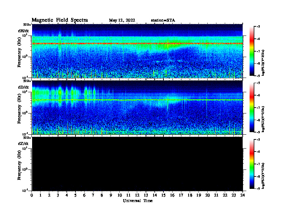
Task: Click the "-5" value on dH/dt colorbar
Action: click(258, 27)
